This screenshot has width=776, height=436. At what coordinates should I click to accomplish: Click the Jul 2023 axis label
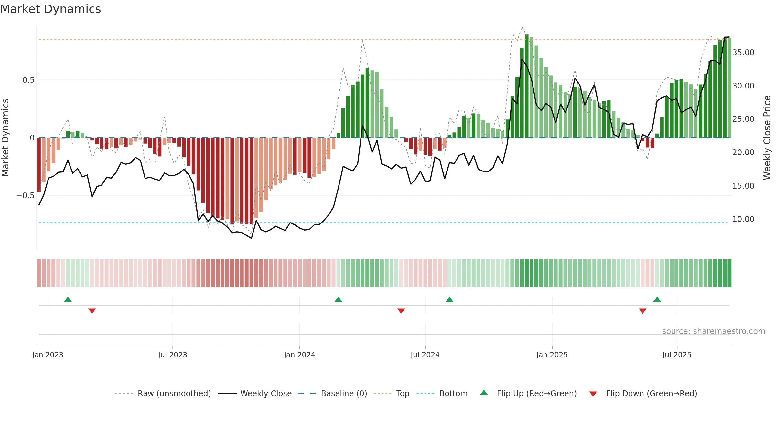click(x=173, y=355)
